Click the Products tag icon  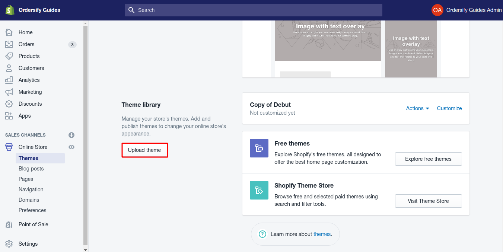(9, 56)
